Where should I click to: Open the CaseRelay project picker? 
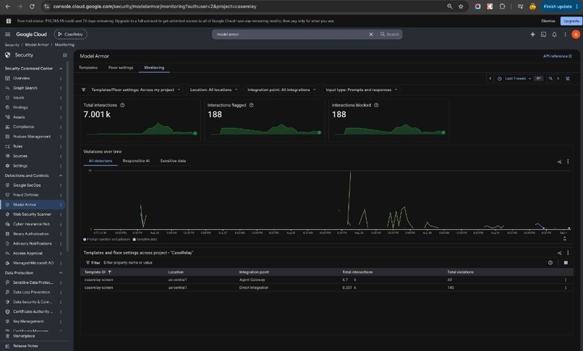[x=71, y=34]
